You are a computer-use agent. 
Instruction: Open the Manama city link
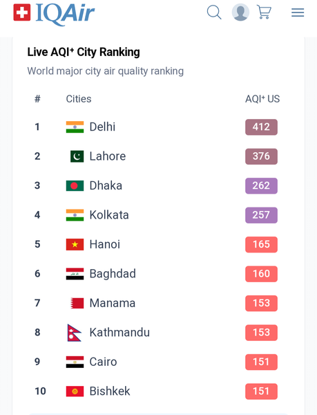pos(113,303)
